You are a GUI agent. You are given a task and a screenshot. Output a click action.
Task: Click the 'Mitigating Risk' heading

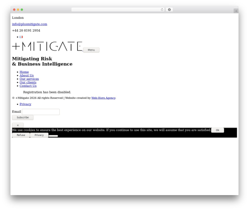32,59
